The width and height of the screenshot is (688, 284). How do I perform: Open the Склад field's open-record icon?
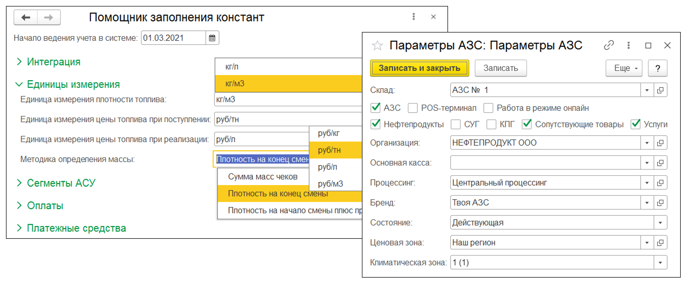[660, 90]
